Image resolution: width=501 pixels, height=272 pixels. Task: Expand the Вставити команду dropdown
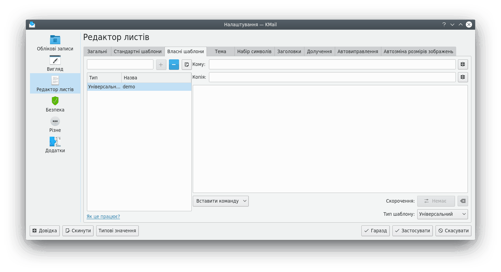click(x=220, y=201)
